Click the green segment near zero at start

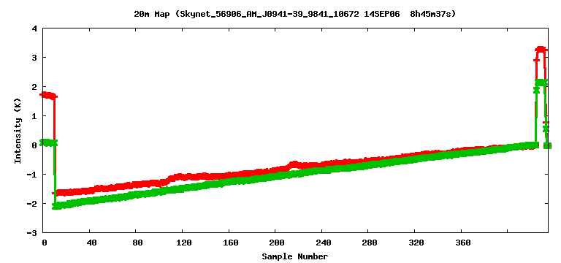(49, 142)
